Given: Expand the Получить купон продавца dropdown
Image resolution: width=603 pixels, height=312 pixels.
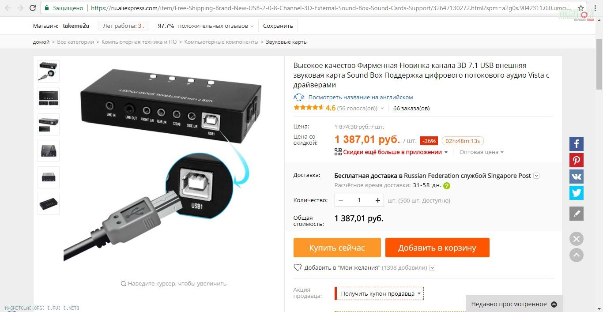Looking at the screenshot, I should pos(380,293).
